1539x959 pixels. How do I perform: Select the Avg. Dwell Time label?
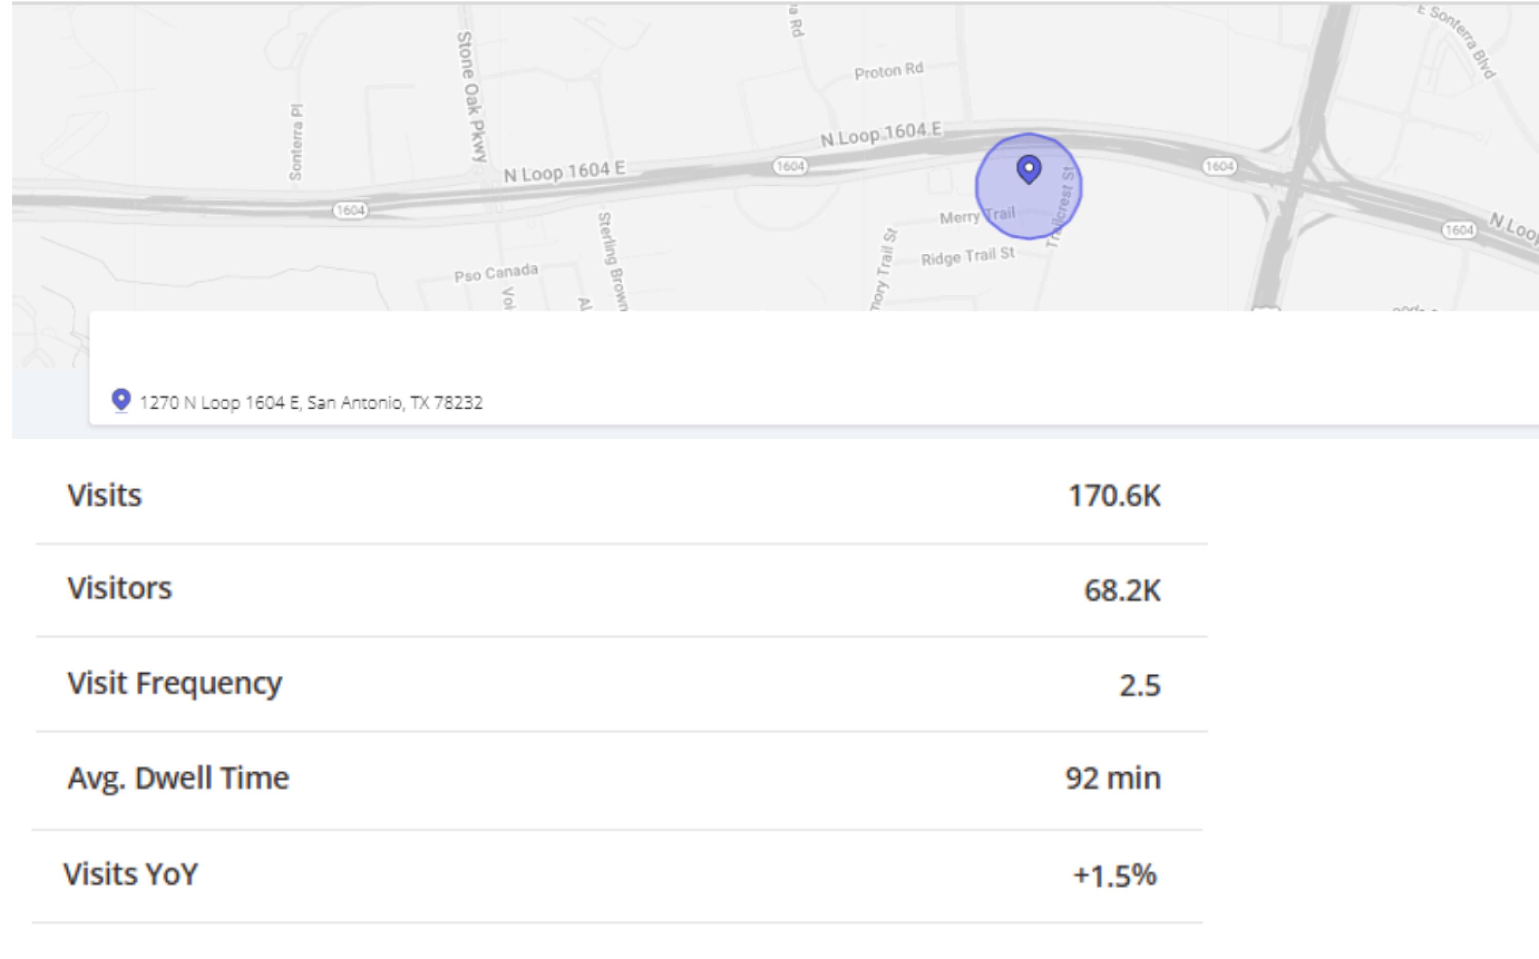178,777
